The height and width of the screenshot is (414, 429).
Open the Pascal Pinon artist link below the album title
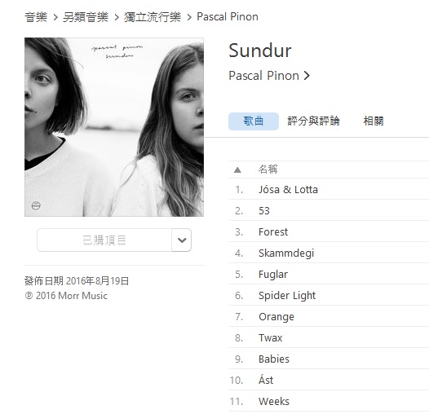point(263,76)
